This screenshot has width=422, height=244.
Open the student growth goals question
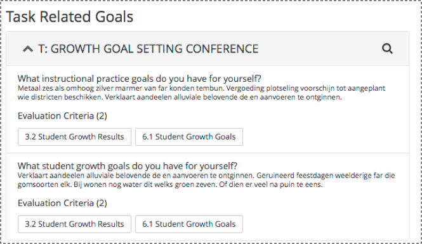pyautogui.click(x=128, y=166)
